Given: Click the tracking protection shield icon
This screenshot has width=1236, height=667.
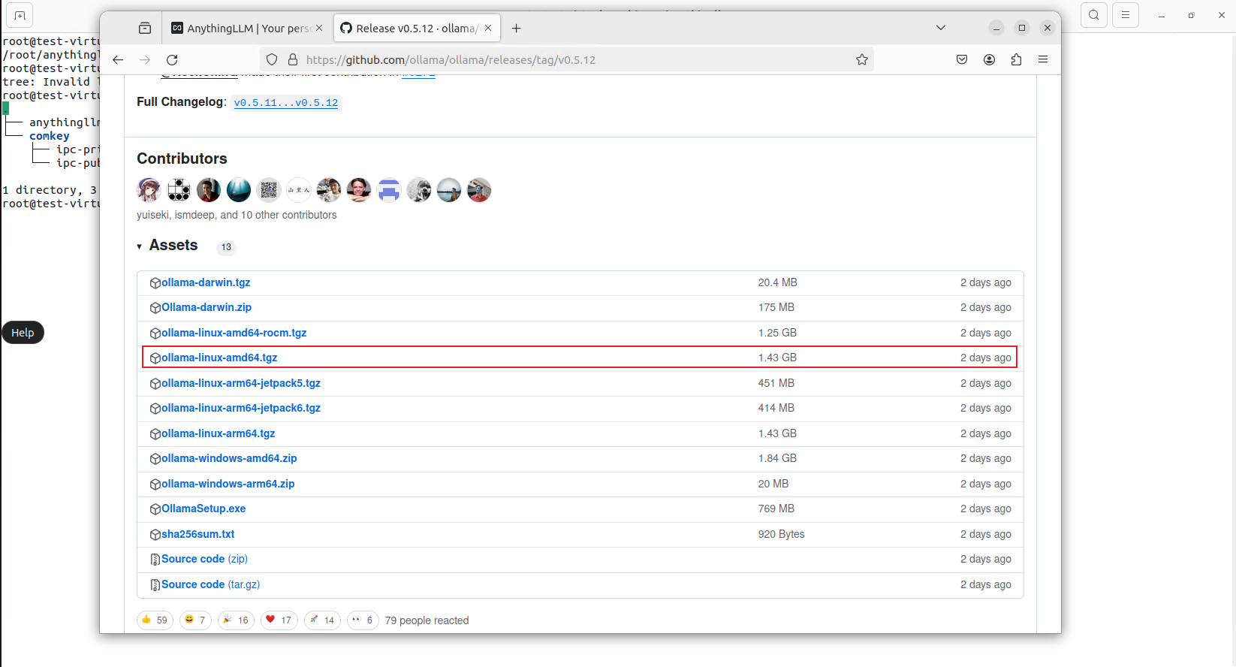Looking at the screenshot, I should click(272, 60).
